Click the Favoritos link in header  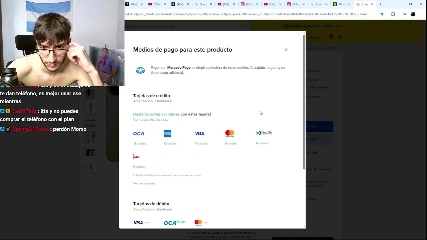point(314,38)
